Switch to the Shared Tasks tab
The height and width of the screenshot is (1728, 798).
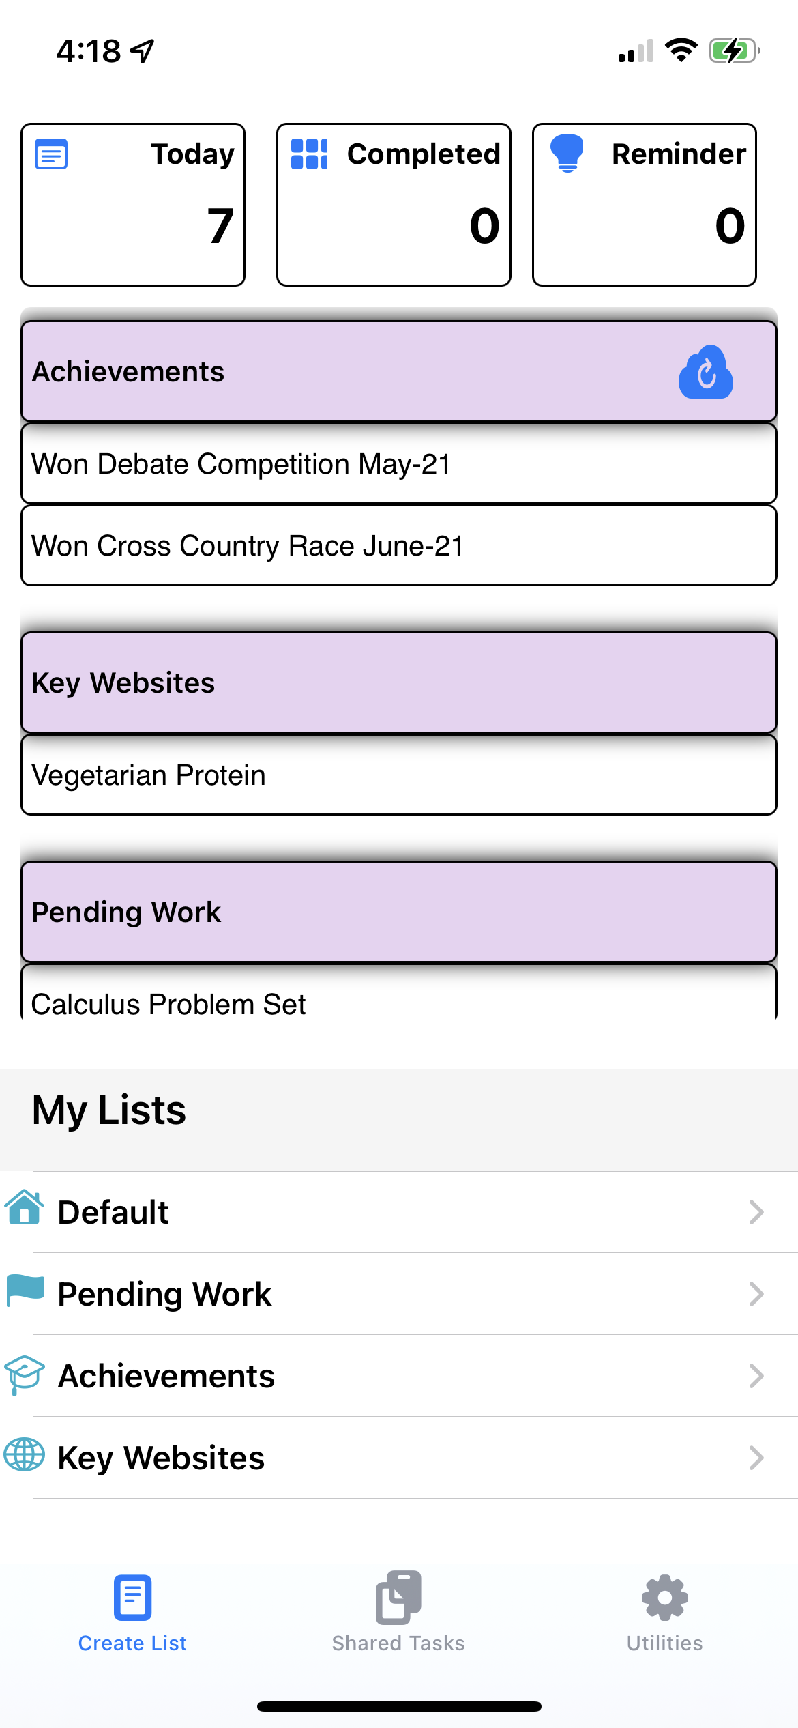point(398,1612)
